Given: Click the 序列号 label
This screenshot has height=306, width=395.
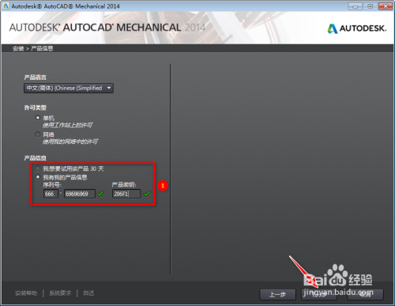Looking at the screenshot, I should click(52, 185).
